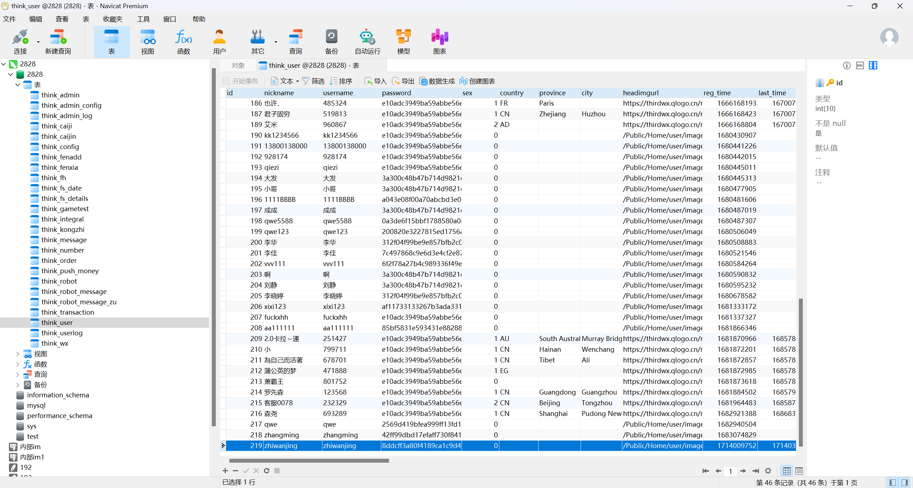The image size is (913, 488).
Task: Open the 图表 charts tool
Action: [x=439, y=42]
